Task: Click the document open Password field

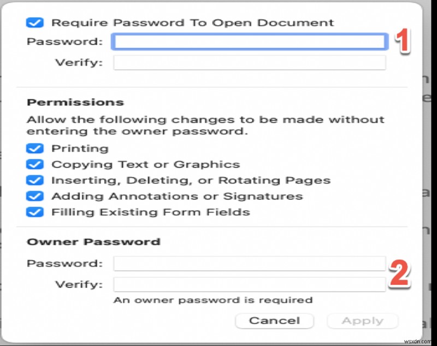Action: click(x=249, y=41)
